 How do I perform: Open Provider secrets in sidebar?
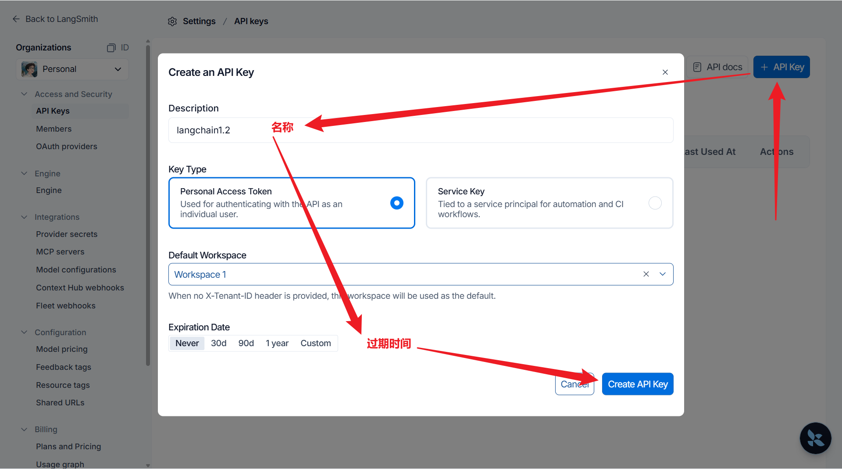(67, 234)
